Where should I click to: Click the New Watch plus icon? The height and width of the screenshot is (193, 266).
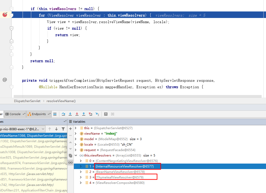coord(70,128)
